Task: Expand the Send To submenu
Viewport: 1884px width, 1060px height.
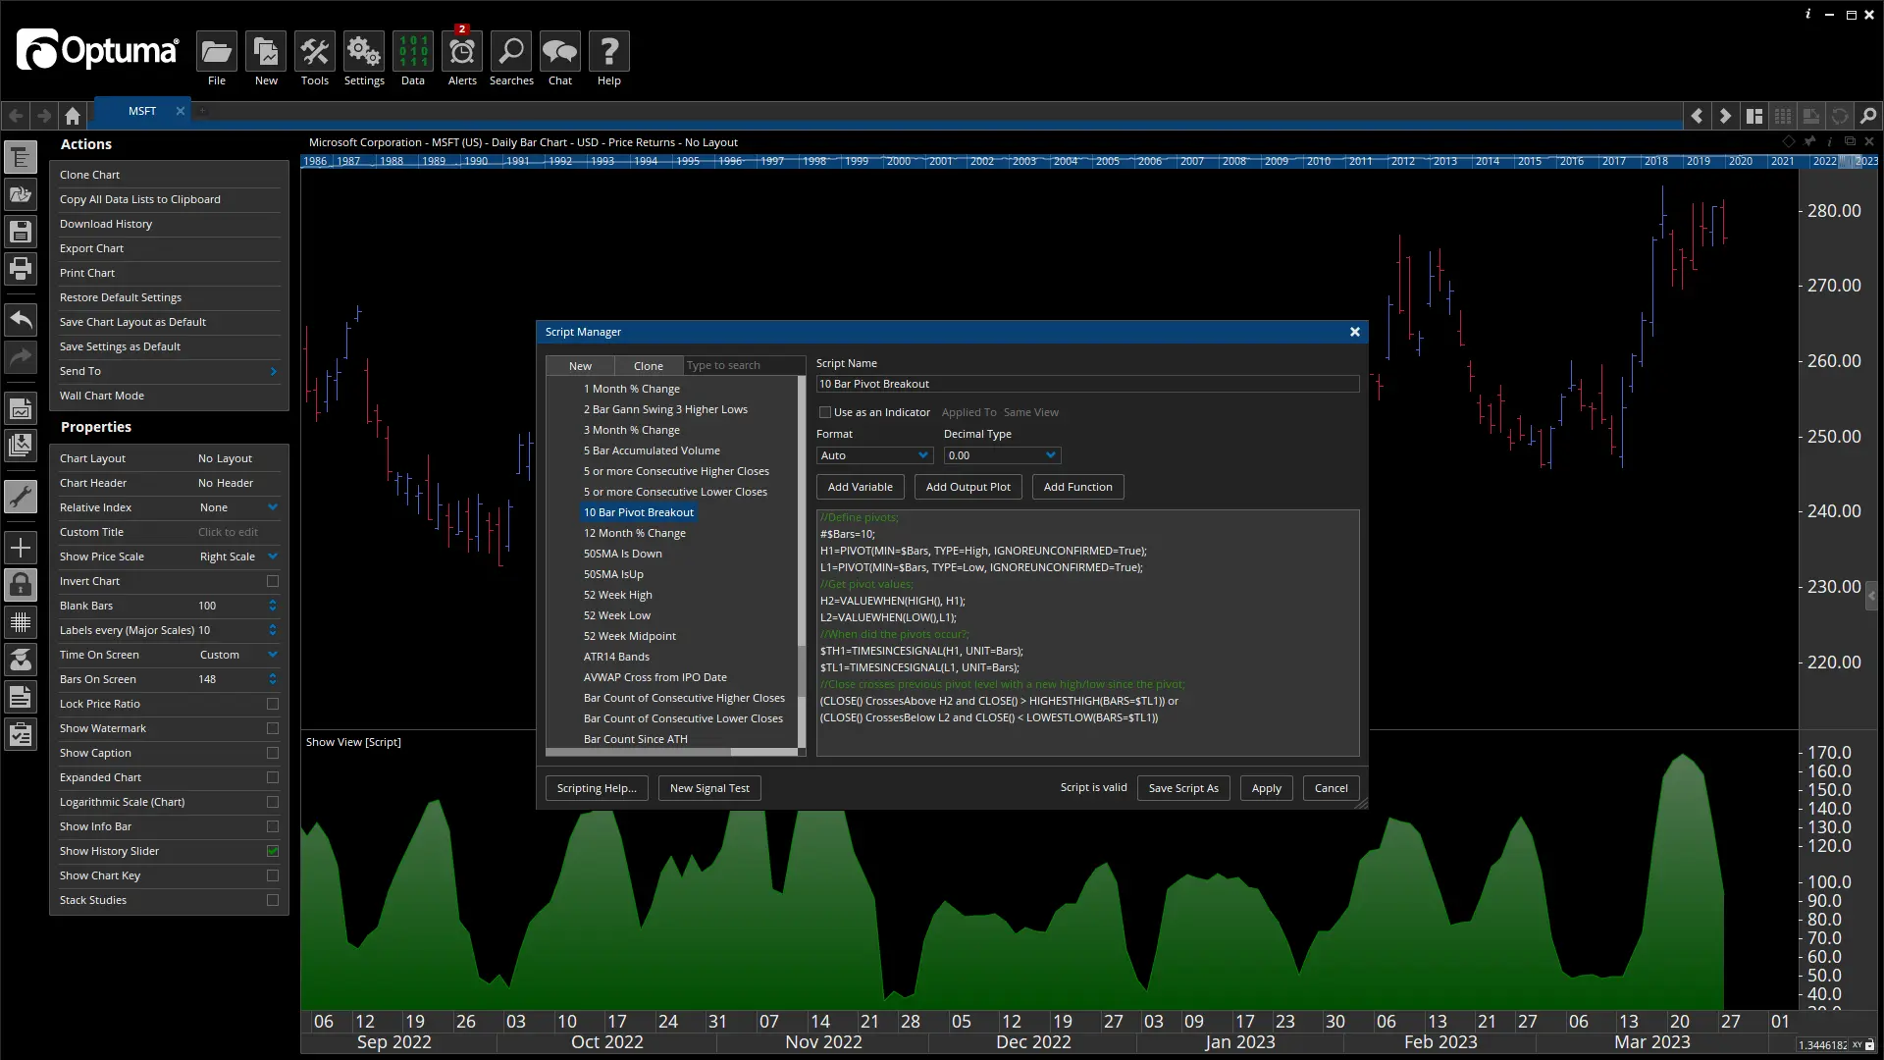Action: [273, 371]
